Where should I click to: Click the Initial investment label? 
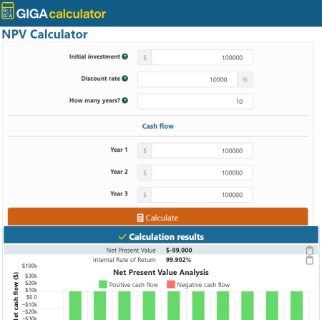(94, 57)
